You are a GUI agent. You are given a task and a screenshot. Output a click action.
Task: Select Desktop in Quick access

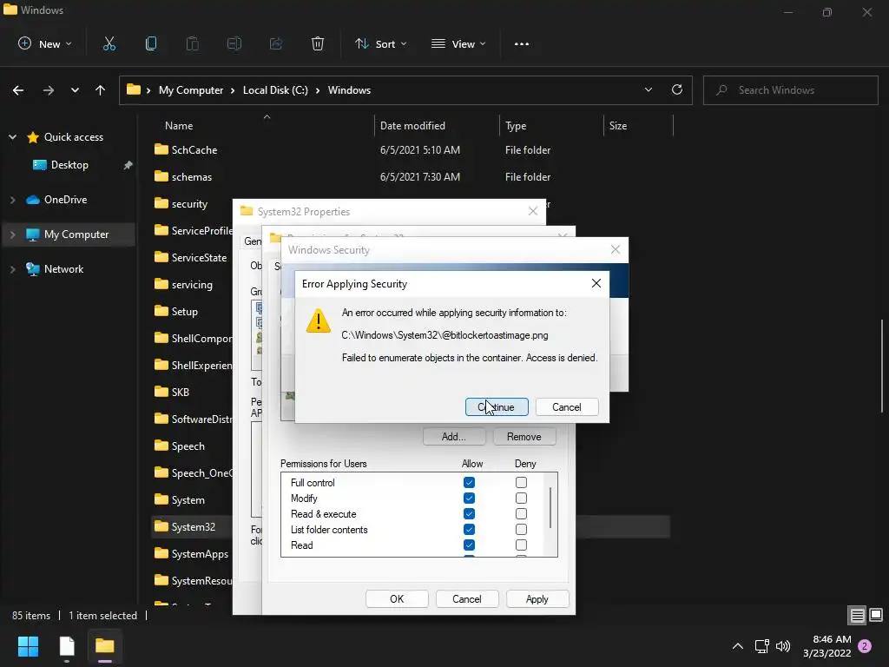point(69,165)
